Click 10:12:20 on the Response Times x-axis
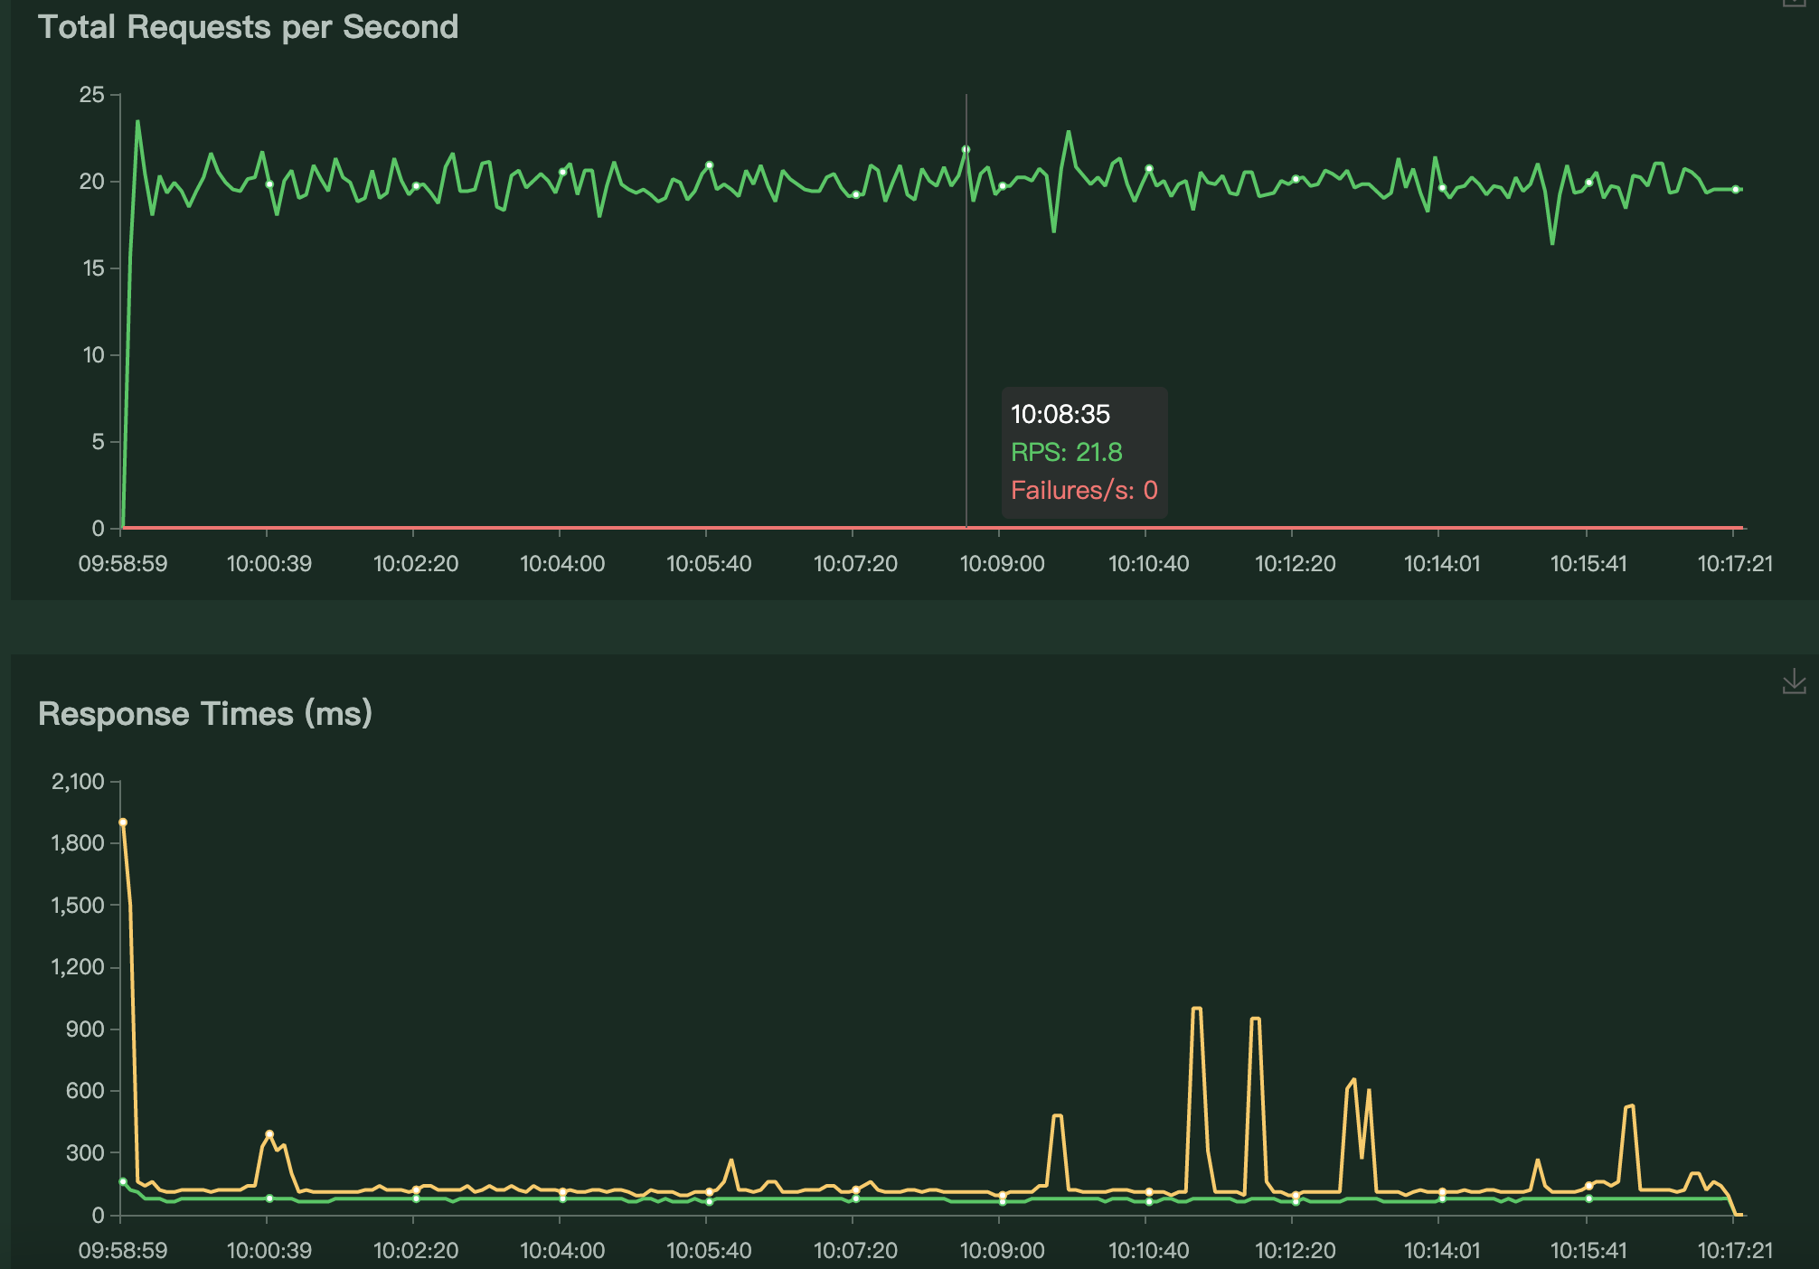Viewport: 1819px width, 1269px height. click(1296, 1251)
